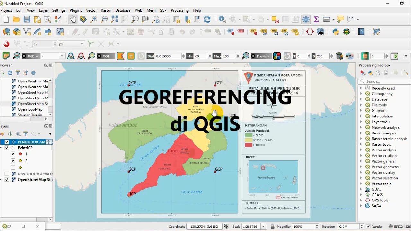Expand the Raster analysis toolbox group
Viewport: 411px width, 231px height.
[361, 133]
